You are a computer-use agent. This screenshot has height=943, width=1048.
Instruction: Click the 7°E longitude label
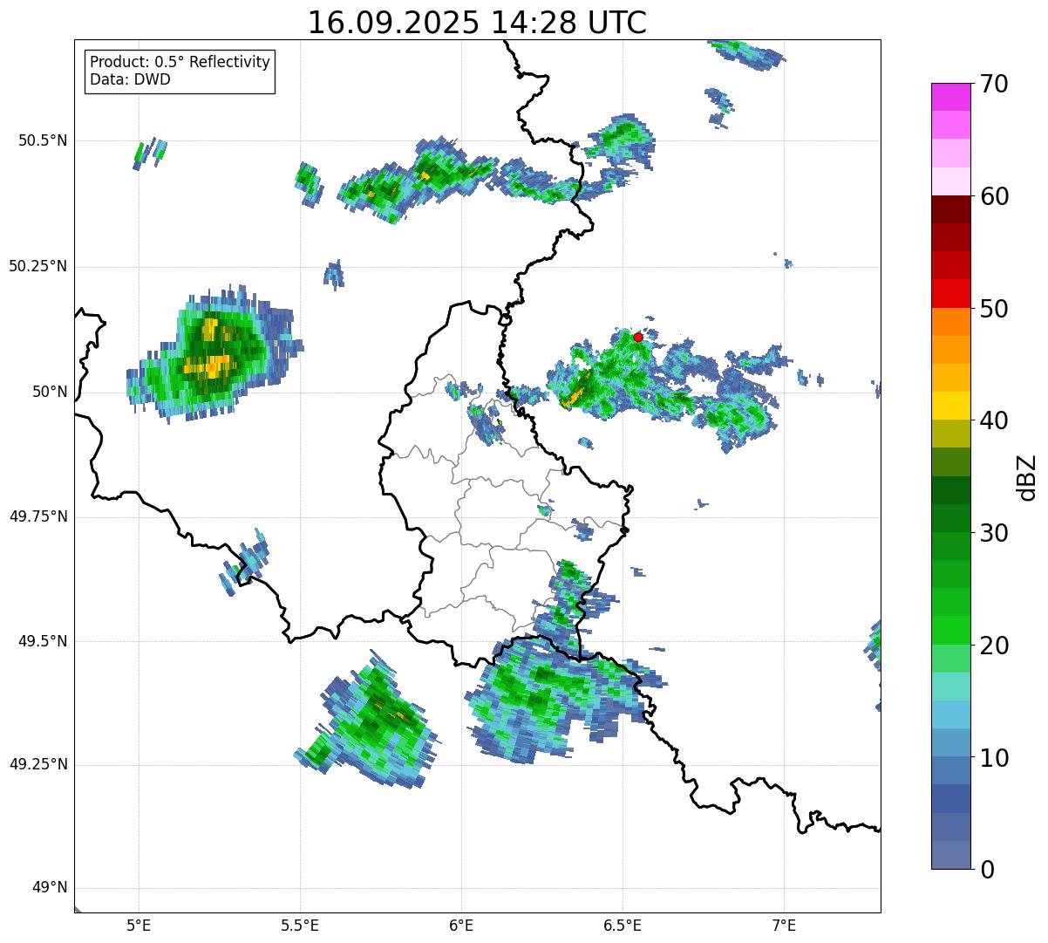click(784, 926)
